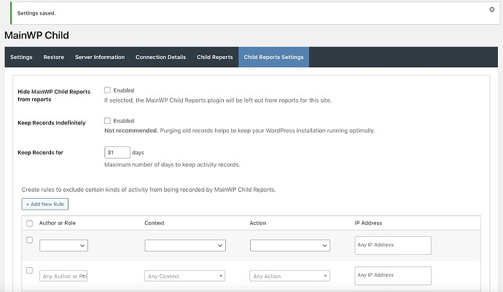Open the Any Author or Role selector
The image size is (503, 292).
click(x=63, y=276)
